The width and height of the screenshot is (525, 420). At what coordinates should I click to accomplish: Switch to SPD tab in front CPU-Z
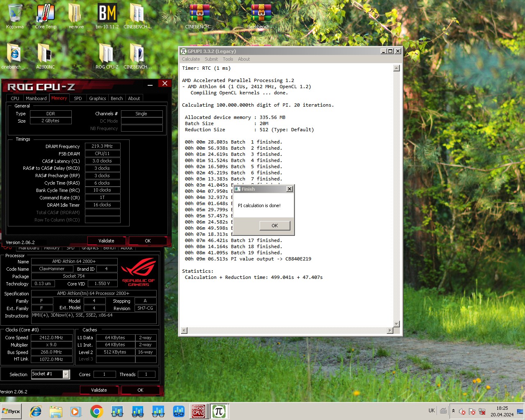[x=78, y=98]
